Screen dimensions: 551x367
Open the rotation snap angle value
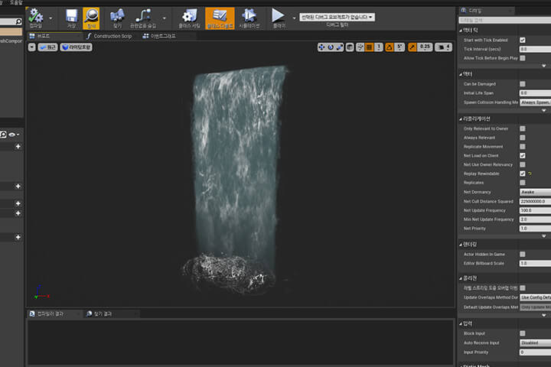pos(399,47)
